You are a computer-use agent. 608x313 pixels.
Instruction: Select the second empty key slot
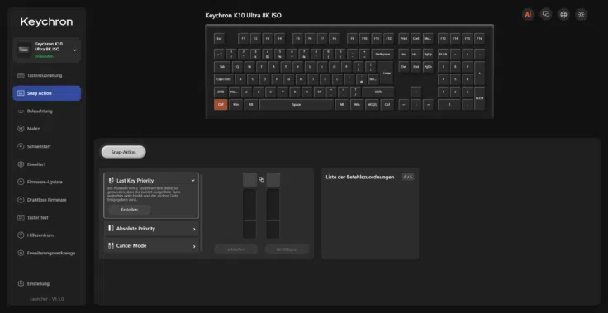(x=273, y=179)
